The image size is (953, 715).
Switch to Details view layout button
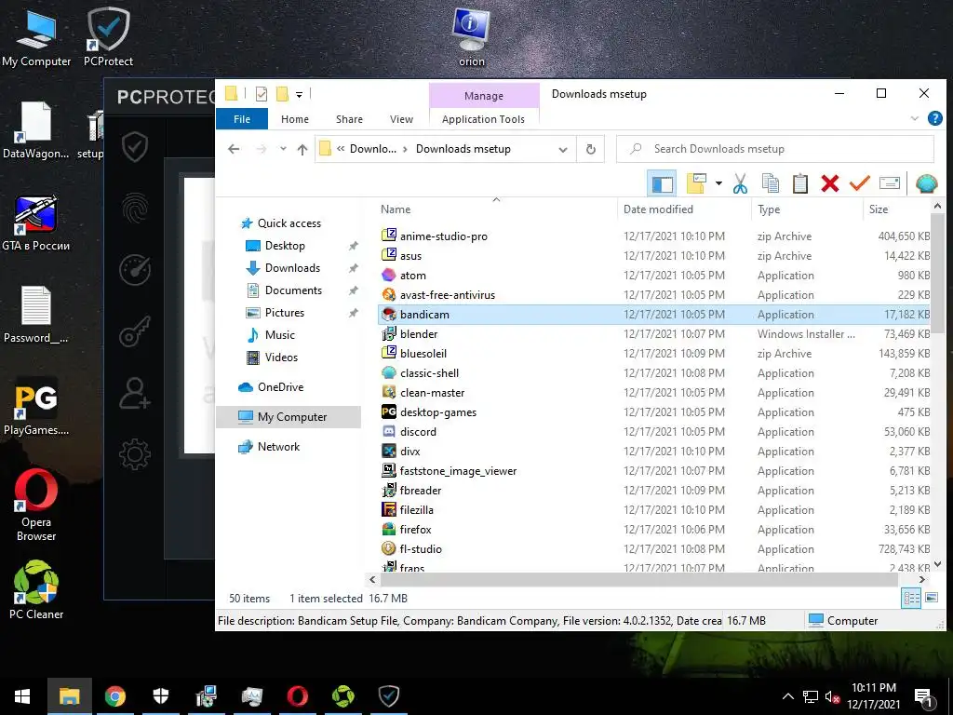coord(911,599)
